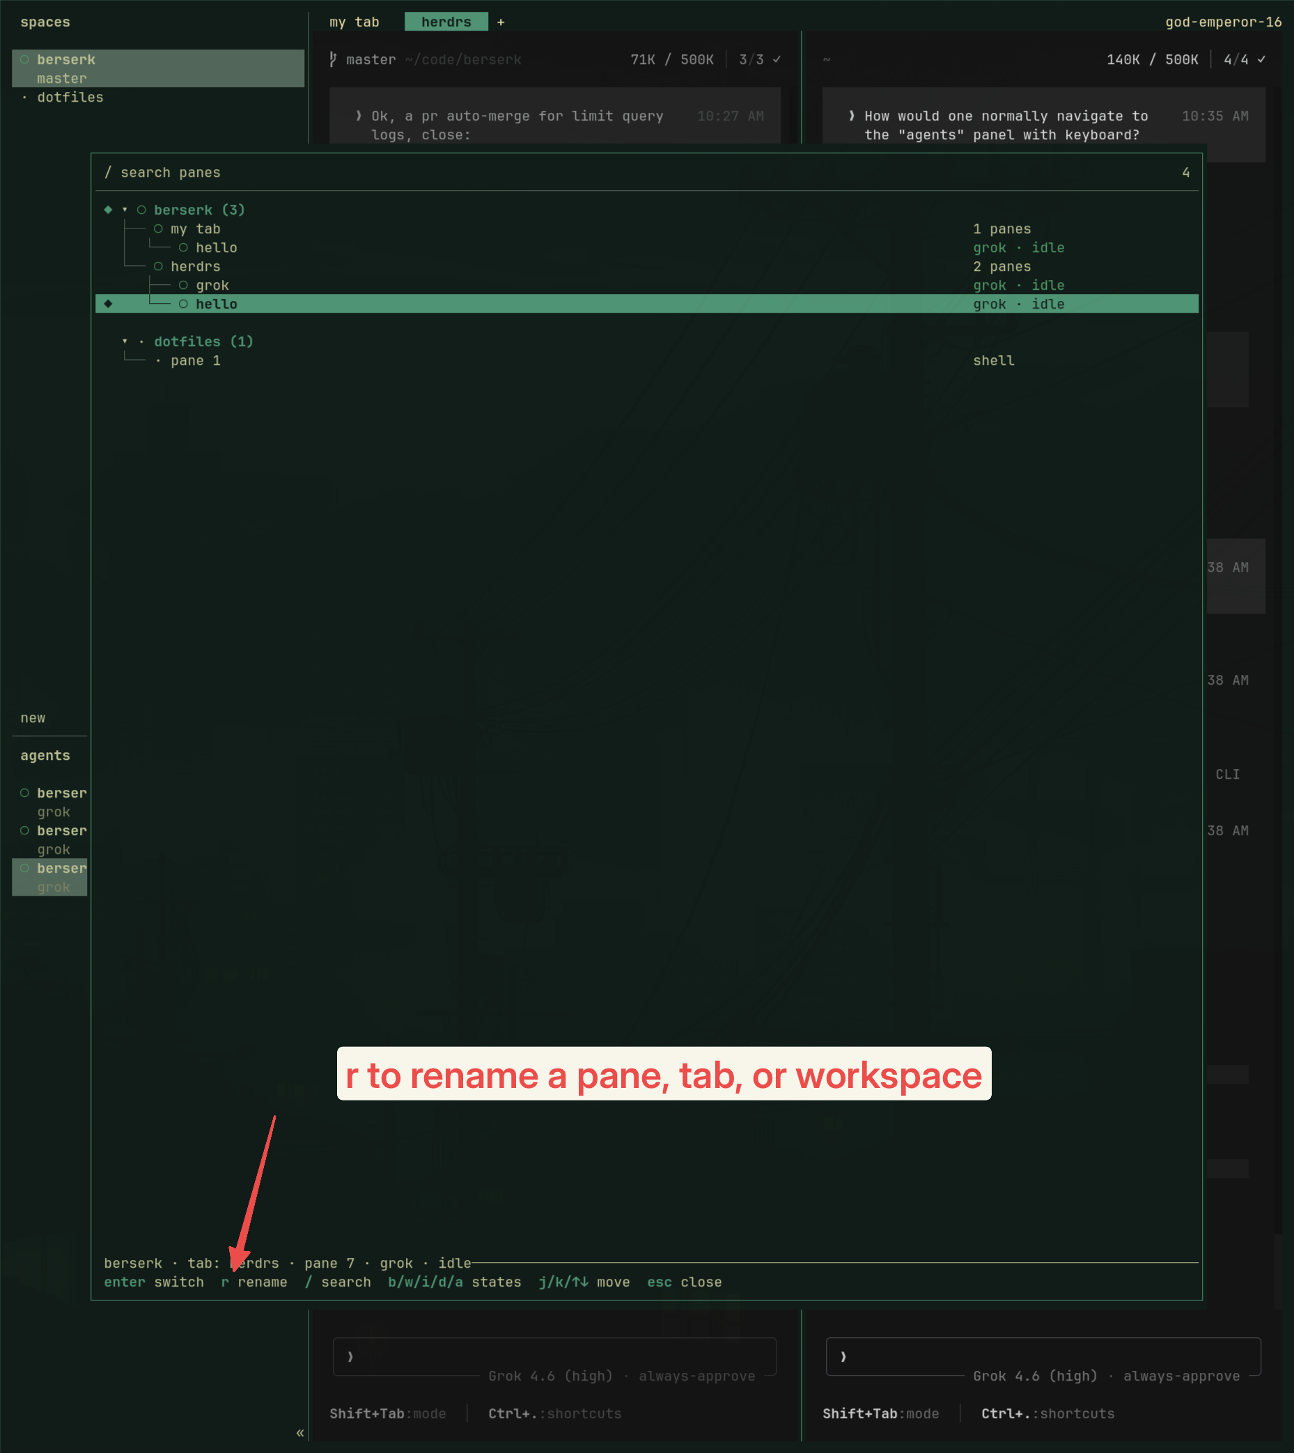Click the 'new' button in the sidebar
1294x1453 pixels.
pyautogui.click(x=33, y=718)
